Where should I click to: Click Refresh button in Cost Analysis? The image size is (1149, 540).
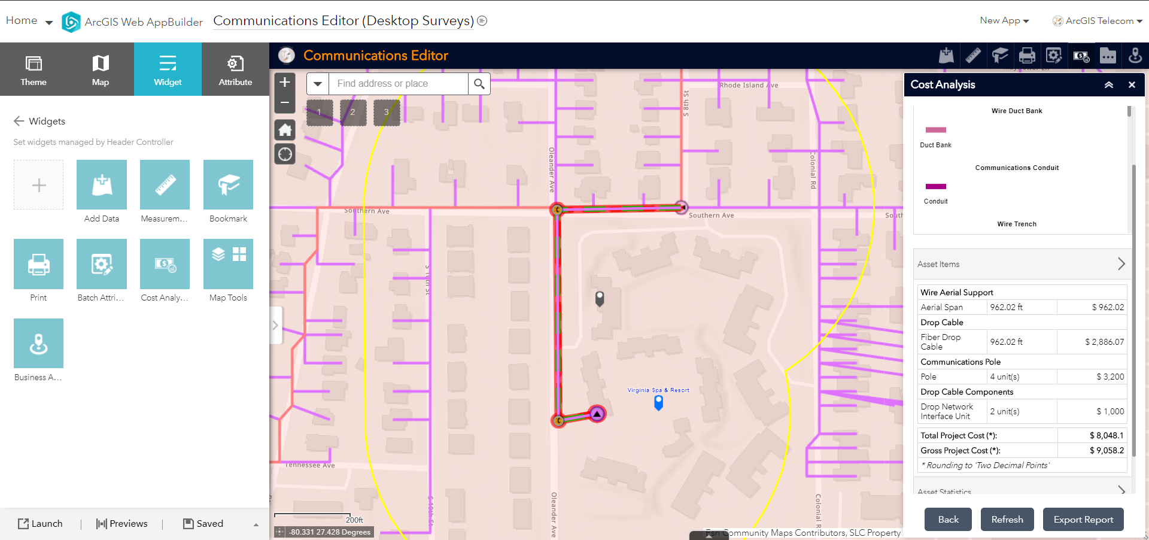point(1007,520)
